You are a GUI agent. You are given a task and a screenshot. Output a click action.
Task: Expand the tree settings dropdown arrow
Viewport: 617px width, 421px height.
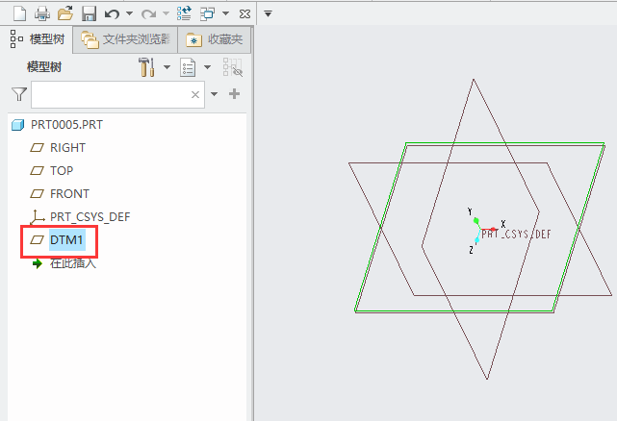pyautogui.click(x=167, y=67)
